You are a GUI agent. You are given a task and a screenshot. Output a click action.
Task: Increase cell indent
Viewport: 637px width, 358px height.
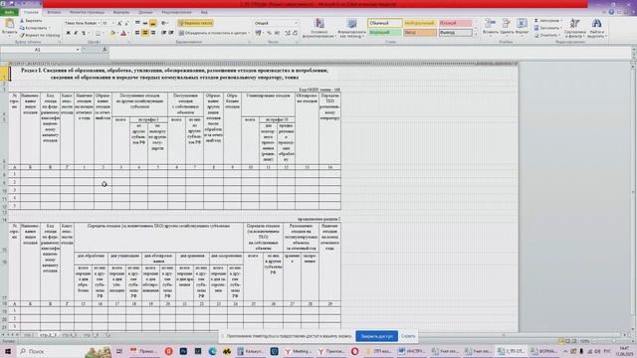click(x=171, y=33)
